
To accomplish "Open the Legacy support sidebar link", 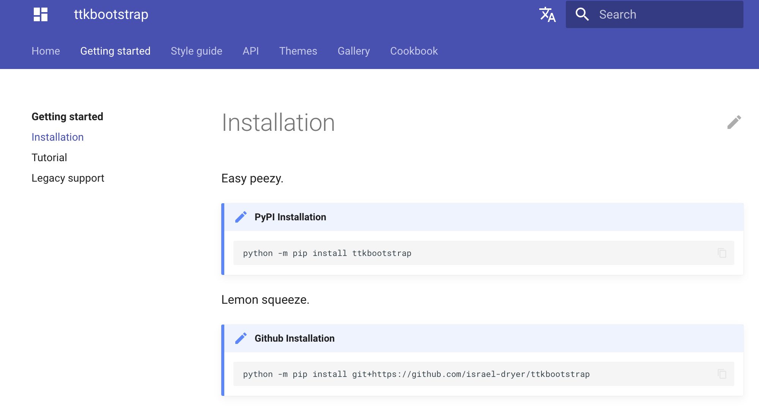I will pos(68,178).
